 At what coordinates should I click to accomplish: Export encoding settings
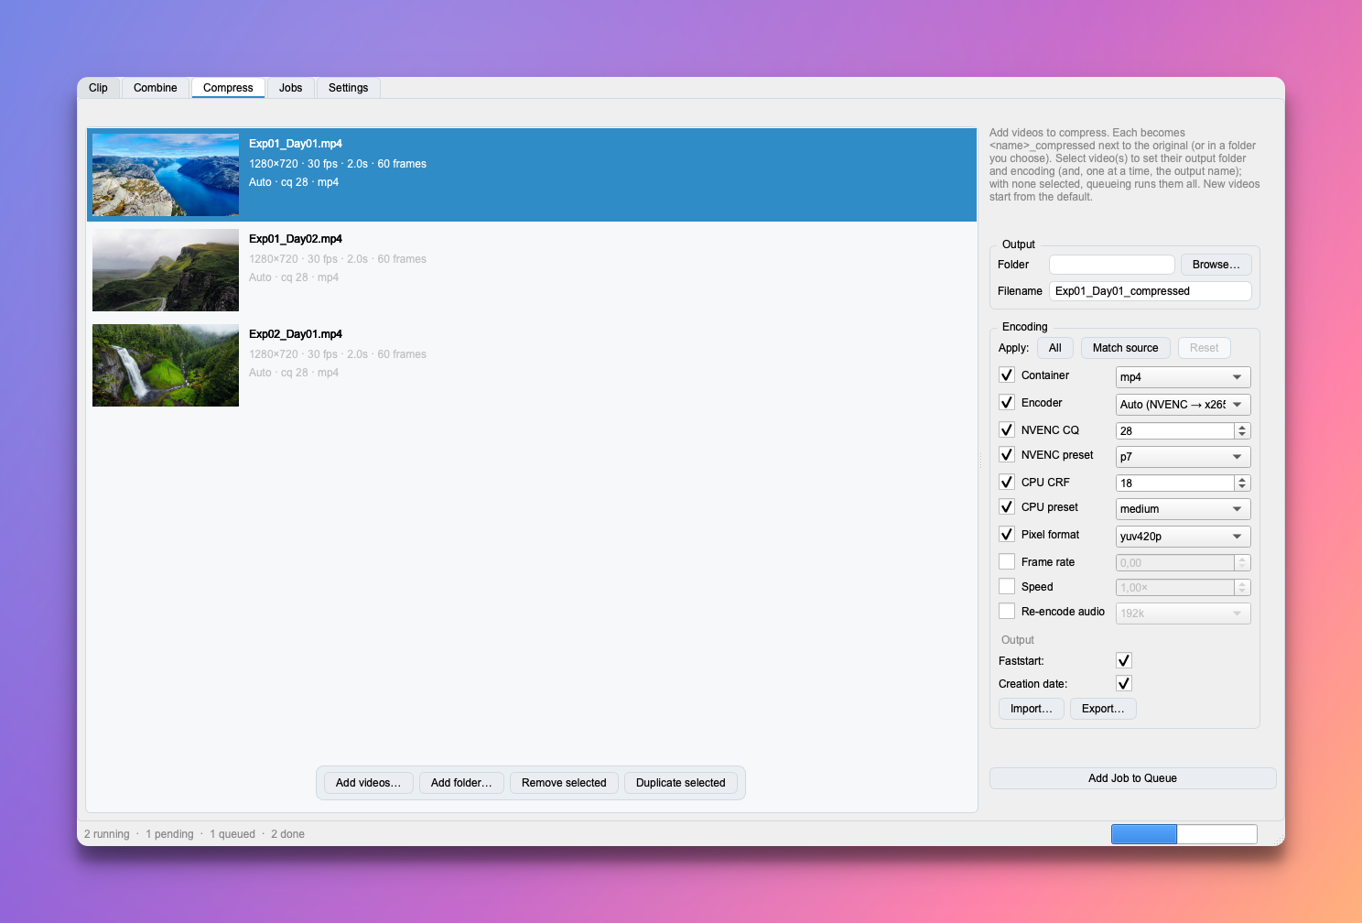coord(1103,709)
